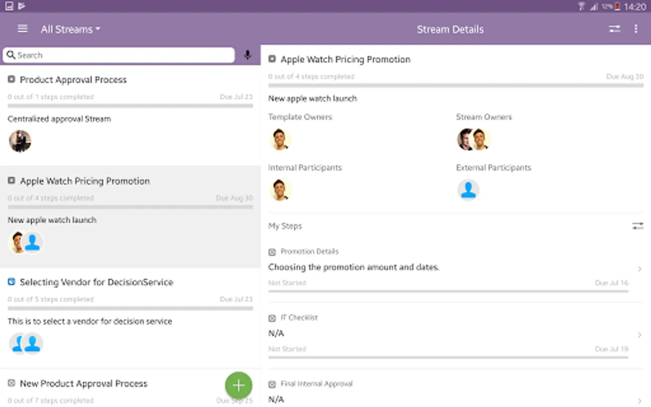The width and height of the screenshot is (651, 407).
Task: Open New Product Approval Process stream
Action: tap(130, 388)
